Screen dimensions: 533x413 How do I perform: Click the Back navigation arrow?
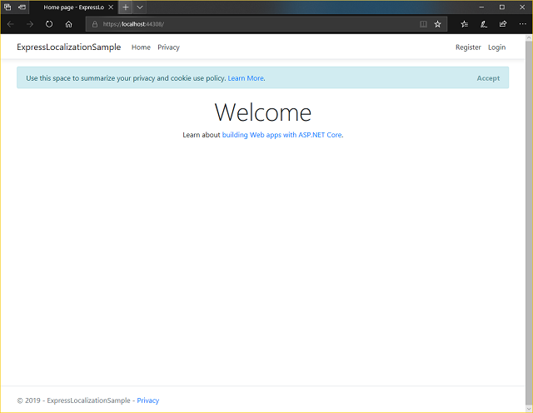pos(10,24)
